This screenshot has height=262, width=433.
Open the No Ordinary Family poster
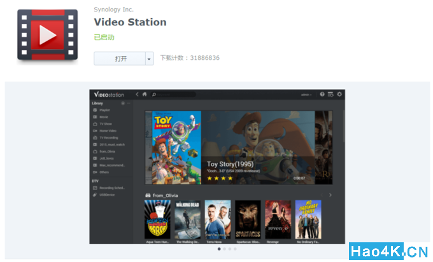coord(308,219)
